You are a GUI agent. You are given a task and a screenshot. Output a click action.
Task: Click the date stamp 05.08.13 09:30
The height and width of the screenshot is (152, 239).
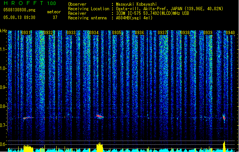click(x=19, y=17)
